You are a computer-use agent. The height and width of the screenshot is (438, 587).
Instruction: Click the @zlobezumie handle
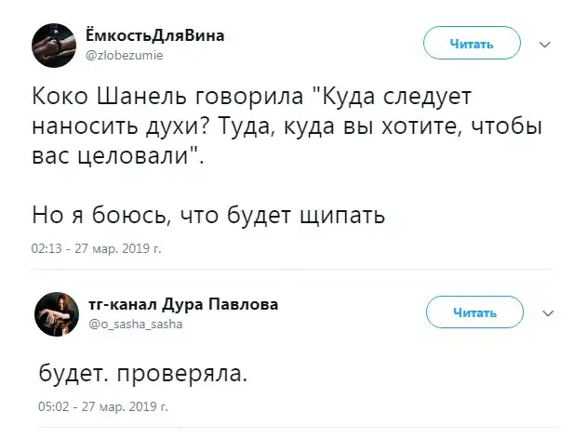(x=124, y=55)
